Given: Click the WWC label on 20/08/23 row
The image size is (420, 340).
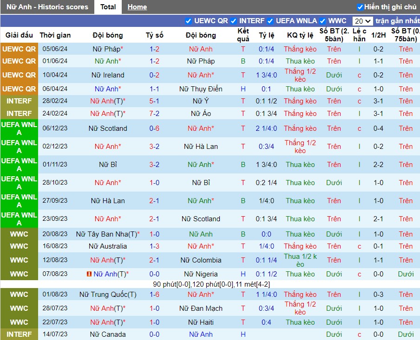Looking at the screenshot, I should pos(19,234).
